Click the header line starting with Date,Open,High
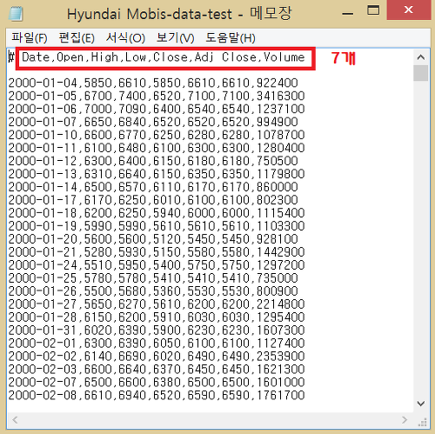435x434 pixels. (164, 57)
